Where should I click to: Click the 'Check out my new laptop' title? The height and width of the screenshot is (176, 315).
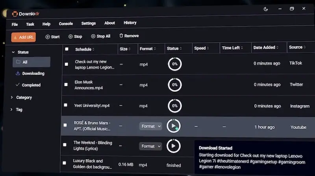click(94, 65)
